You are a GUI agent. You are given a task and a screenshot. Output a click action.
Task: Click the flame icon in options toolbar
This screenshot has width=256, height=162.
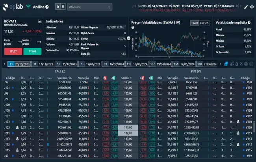coord(237,64)
